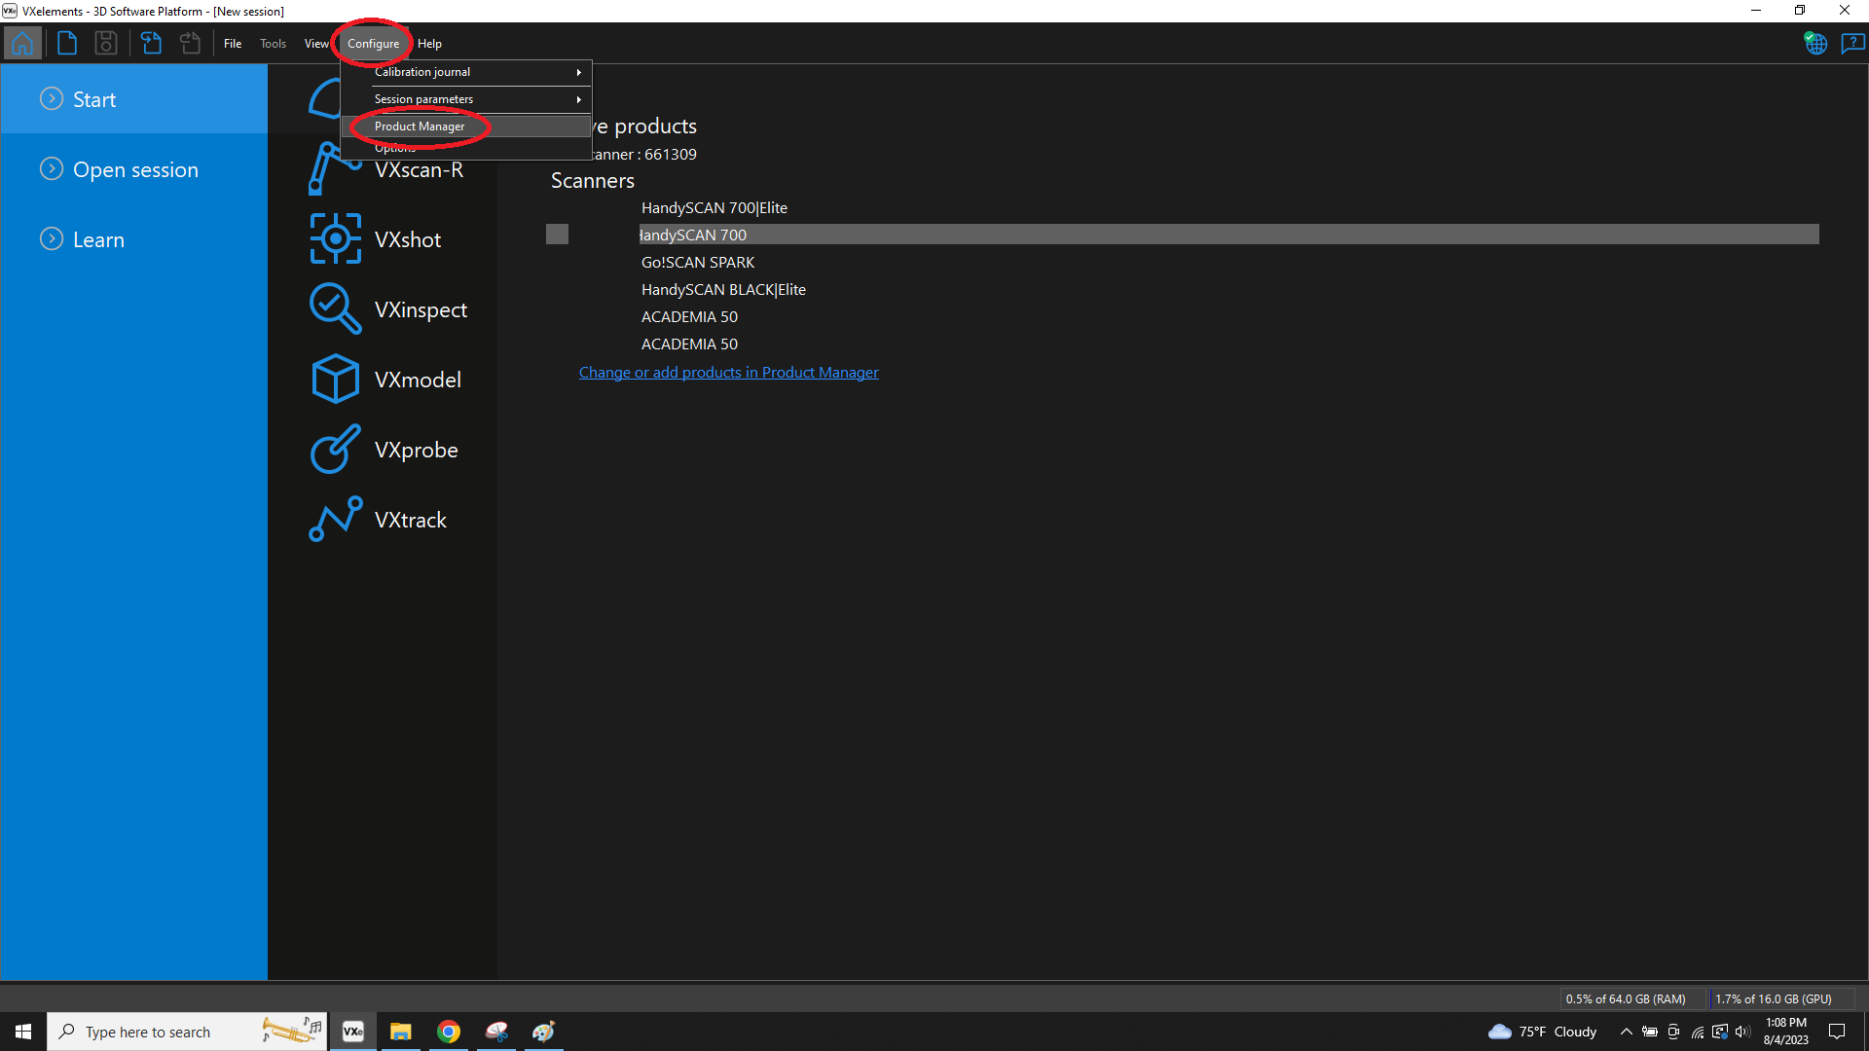This screenshot has width=1869, height=1051.
Task: Open File Explorer from taskbar
Action: pyautogui.click(x=401, y=1032)
